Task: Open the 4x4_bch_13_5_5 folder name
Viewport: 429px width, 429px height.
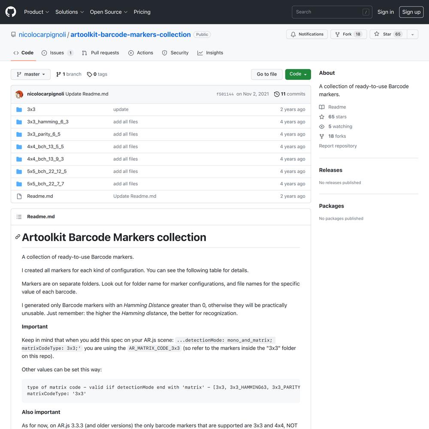Action: [x=45, y=147]
